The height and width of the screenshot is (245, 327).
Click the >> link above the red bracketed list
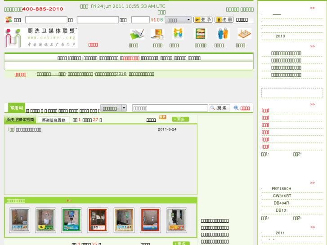[x=313, y=104]
